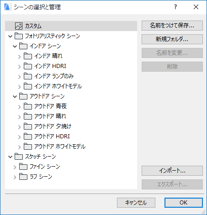Open help with the ? button
This screenshot has width=207, height=215.
pos(175,7)
